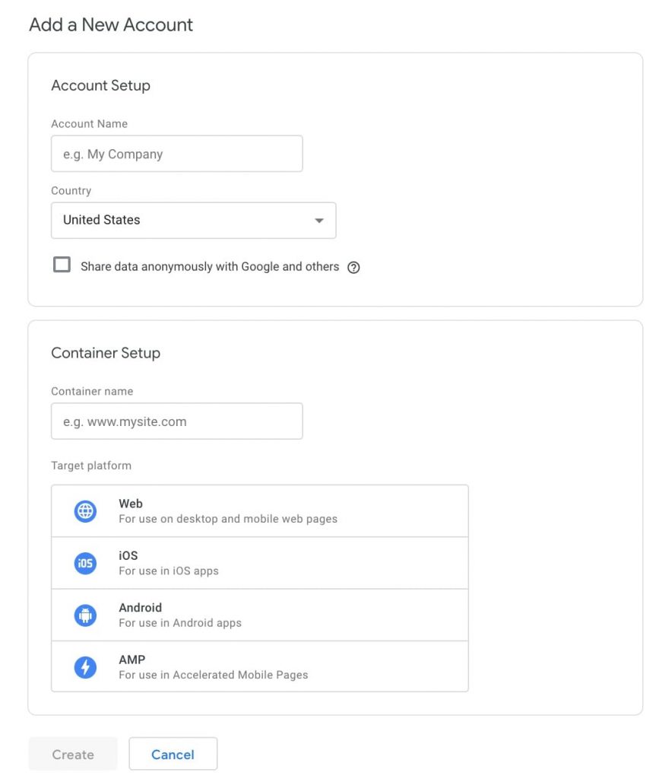Click the Web globe icon
The height and width of the screenshot is (779, 656).
(x=84, y=510)
